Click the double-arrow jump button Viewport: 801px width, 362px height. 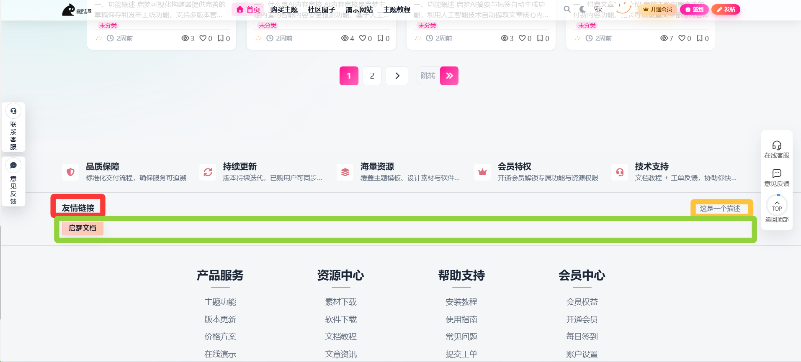pyautogui.click(x=449, y=76)
